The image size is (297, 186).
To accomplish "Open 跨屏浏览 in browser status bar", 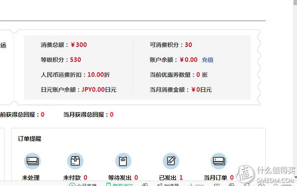I will tap(120, 185).
